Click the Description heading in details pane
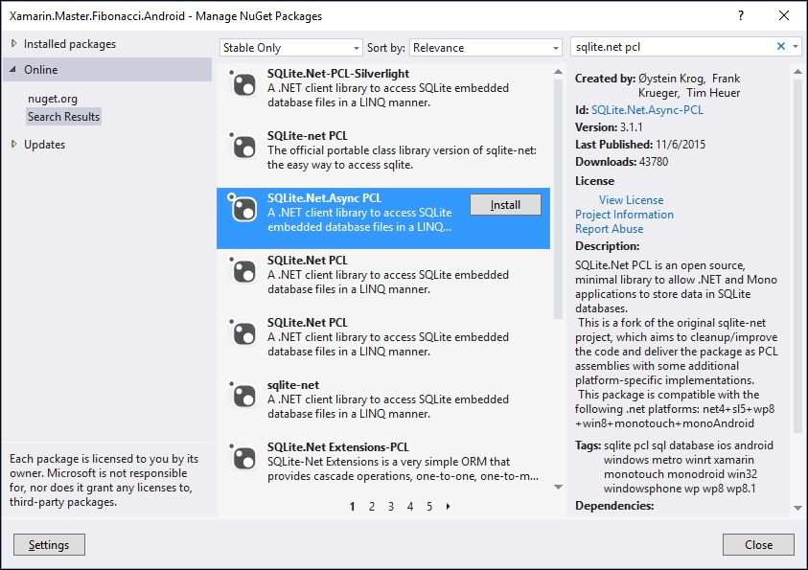Image resolution: width=808 pixels, height=570 pixels. click(x=607, y=246)
